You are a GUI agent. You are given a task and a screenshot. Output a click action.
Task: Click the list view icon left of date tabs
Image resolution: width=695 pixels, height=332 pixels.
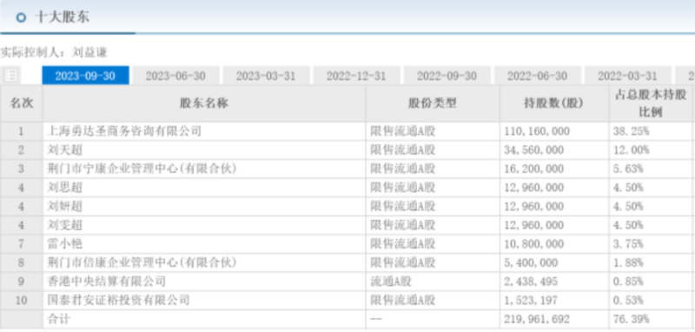11,76
